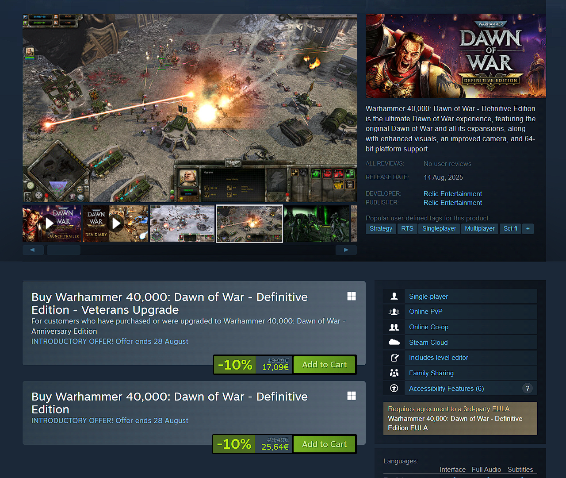This screenshot has width=566, height=478.
Task: Add more tags with the plus button
Action: pyautogui.click(x=528, y=229)
